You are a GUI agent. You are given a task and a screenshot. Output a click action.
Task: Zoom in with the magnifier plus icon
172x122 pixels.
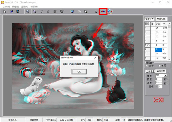tap(28, 12)
